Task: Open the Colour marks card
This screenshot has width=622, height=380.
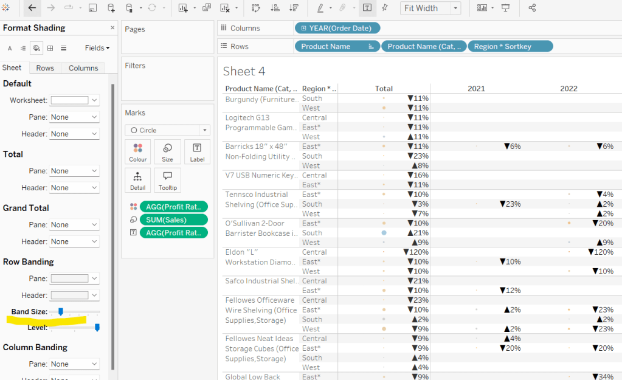Action: (138, 152)
